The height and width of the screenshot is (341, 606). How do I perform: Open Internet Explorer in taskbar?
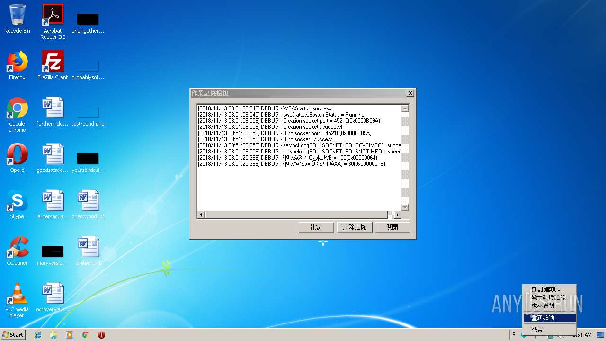pyautogui.click(x=38, y=335)
